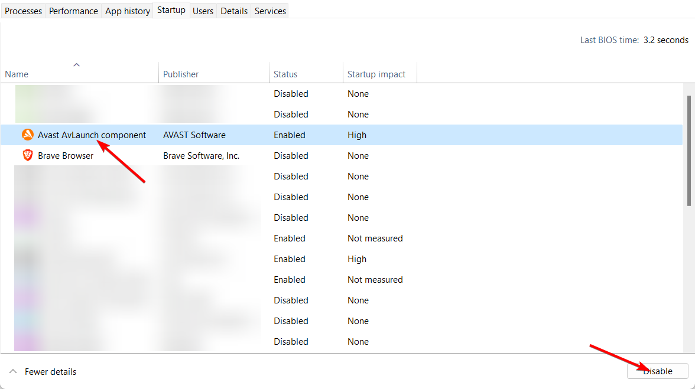Switch to the Services tab

(270, 11)
